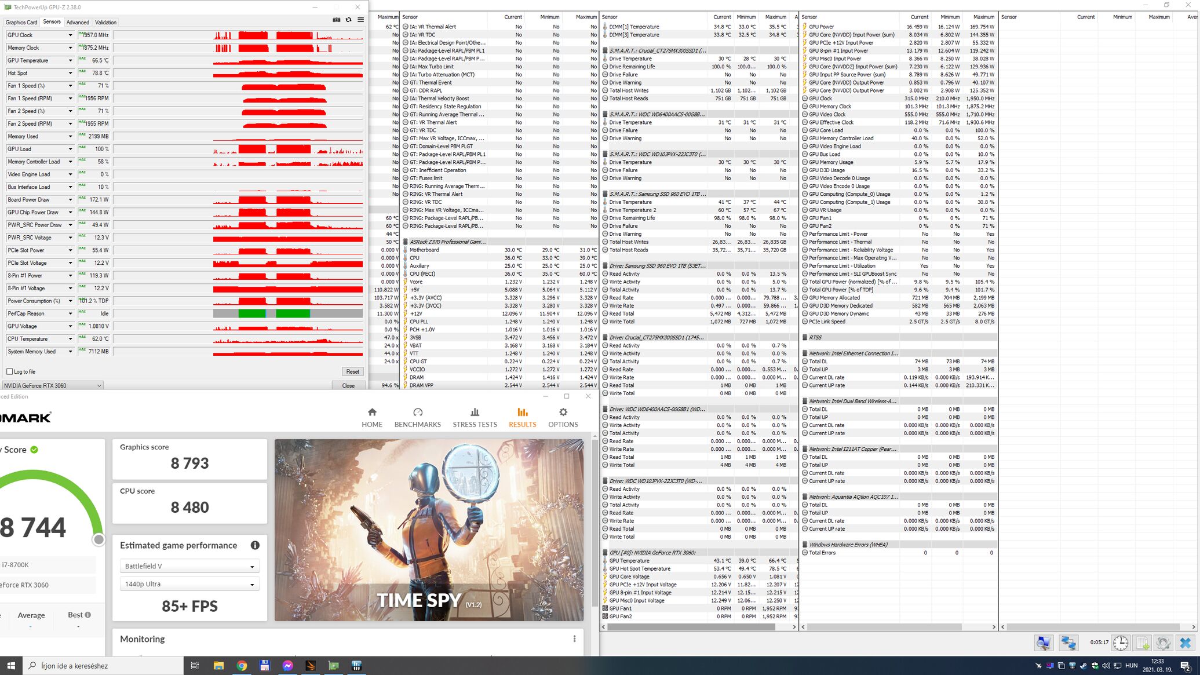Open STRESS TESTS in 3DMark

click(x=475, y=417)
